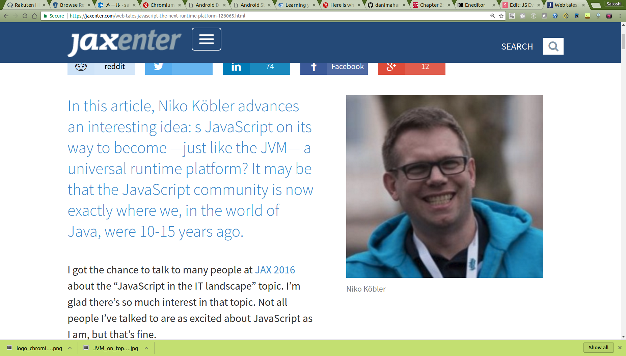The image size is (626, 356).
Task: Switch to the Browse Re tab
Action: point(72,5)
